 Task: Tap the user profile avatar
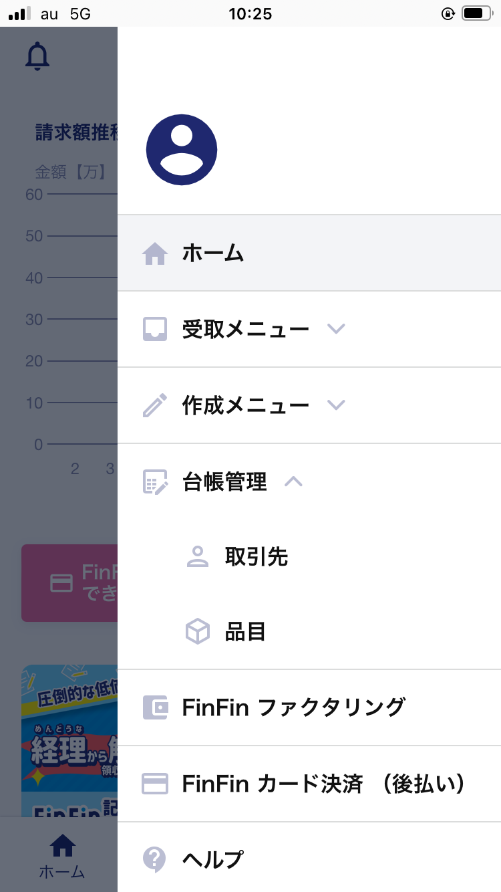[x=182, y=150]
